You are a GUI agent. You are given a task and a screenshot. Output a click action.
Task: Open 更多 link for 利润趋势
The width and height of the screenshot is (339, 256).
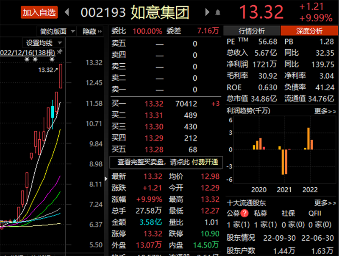(325, 111)
